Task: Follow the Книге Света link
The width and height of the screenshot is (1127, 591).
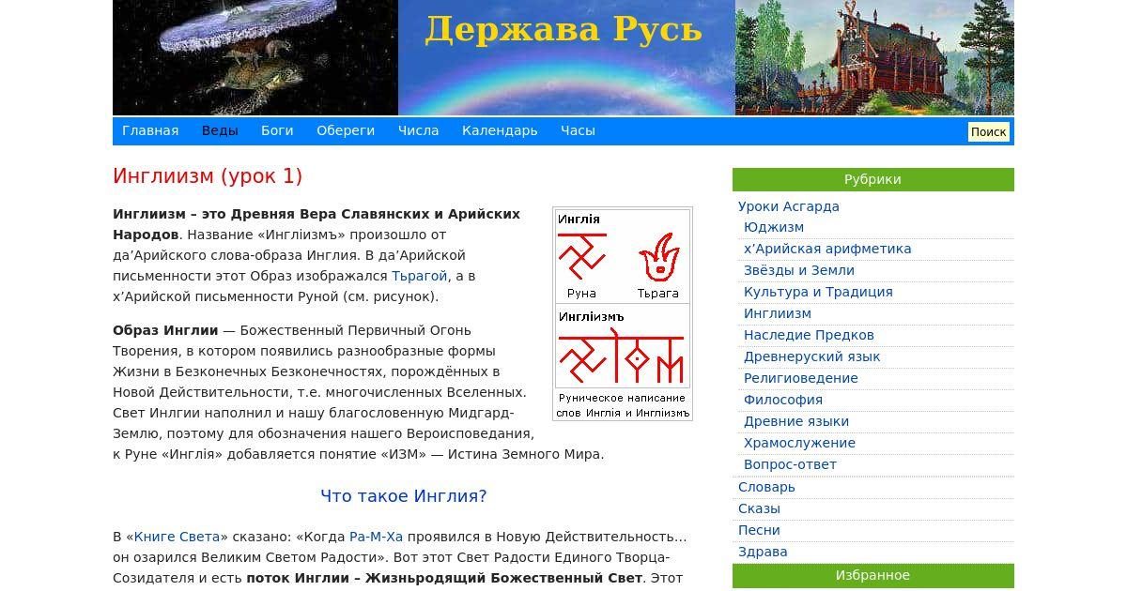Action: coord(177,537)
